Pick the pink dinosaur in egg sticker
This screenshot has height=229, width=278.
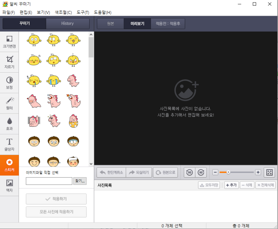click(x=73, y=121)
